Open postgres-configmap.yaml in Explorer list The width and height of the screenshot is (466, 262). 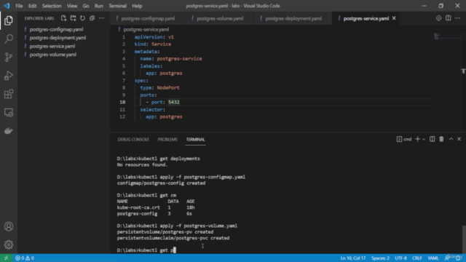(56, 29)
